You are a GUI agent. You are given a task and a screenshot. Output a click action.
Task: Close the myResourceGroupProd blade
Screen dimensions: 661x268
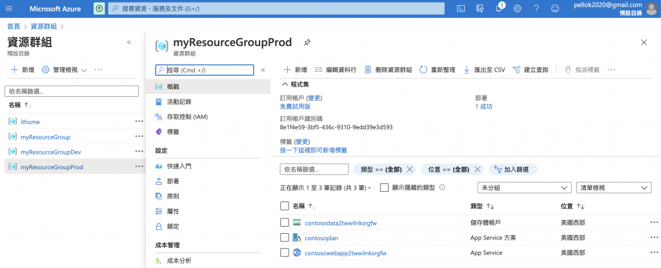644,42
